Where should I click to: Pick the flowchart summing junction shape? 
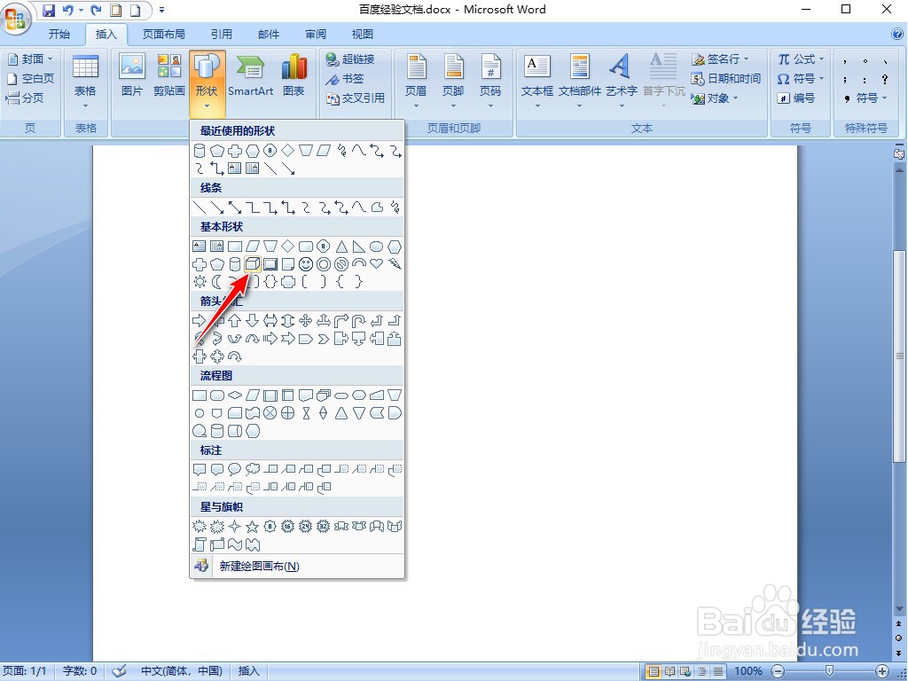(270, 413)
